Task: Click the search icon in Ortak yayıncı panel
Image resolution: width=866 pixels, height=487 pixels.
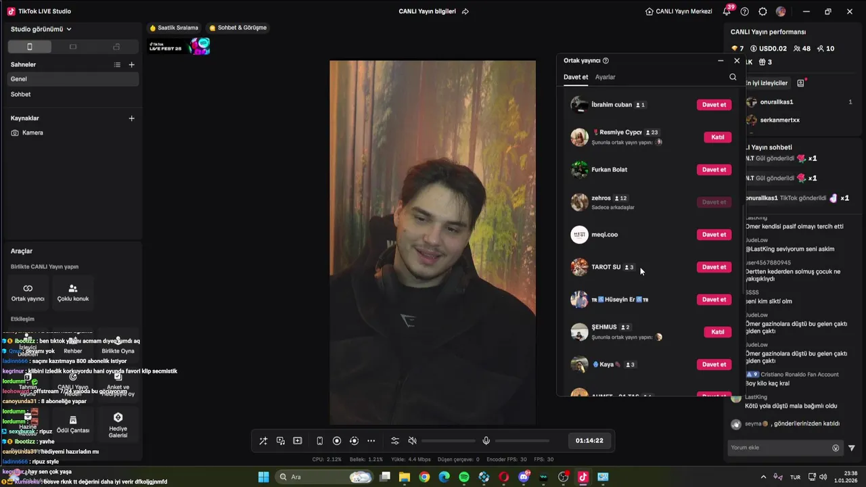Action: (733, 77)
